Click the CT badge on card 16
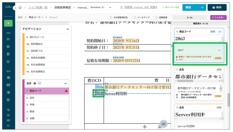This screenshot has width=233, height=132. point(220,32)
